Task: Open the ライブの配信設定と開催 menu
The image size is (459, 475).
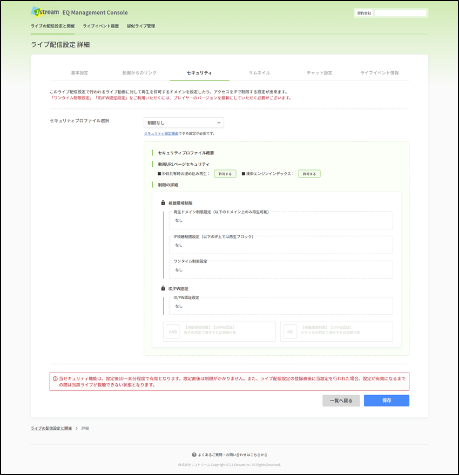Action: [x=53, y=26]
